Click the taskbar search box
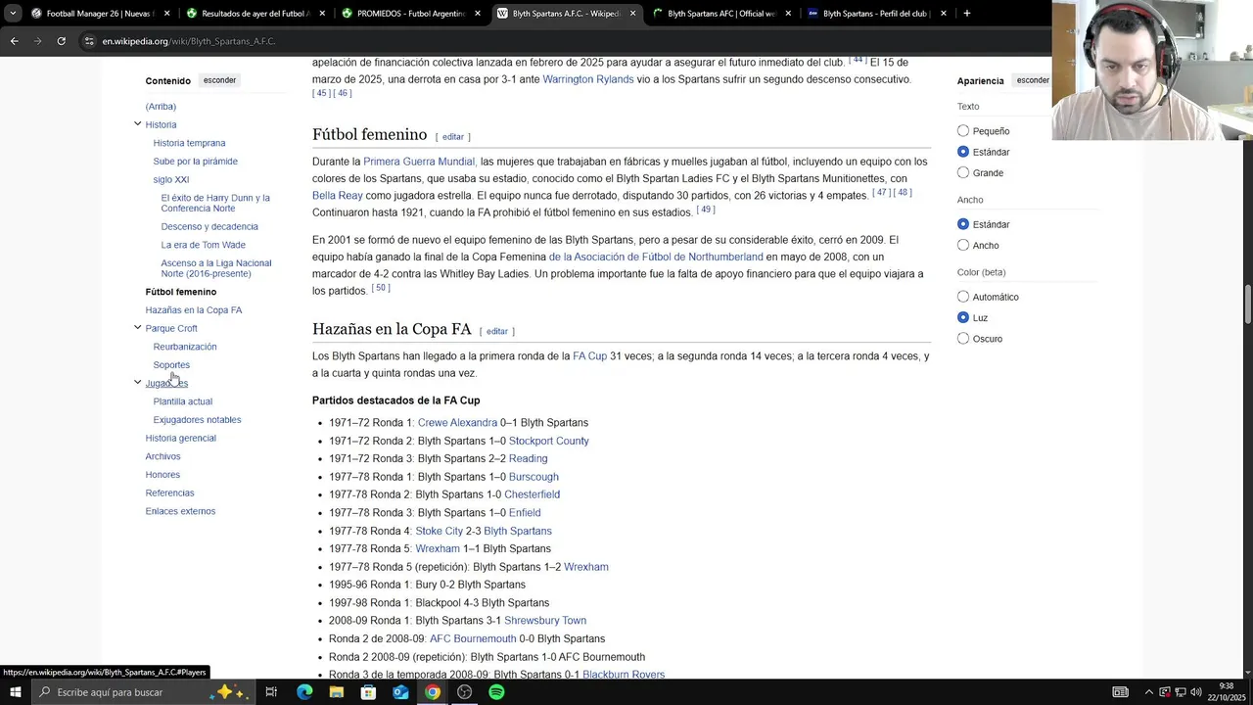Viewport: 1253px width, 705px height. click(x=144, y=692)
